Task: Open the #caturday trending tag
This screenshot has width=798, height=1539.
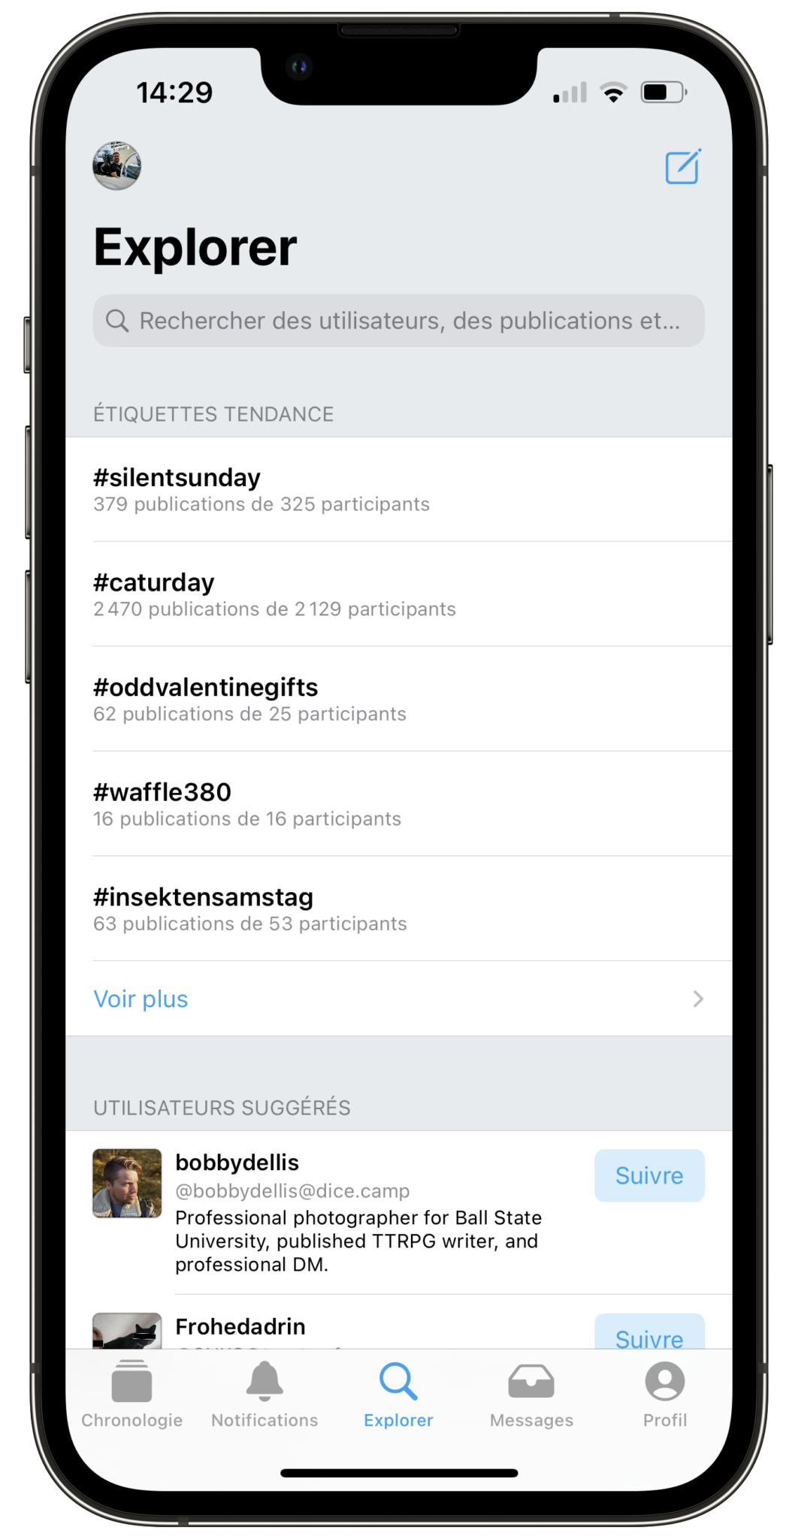Action: click(x=399, y=594)
